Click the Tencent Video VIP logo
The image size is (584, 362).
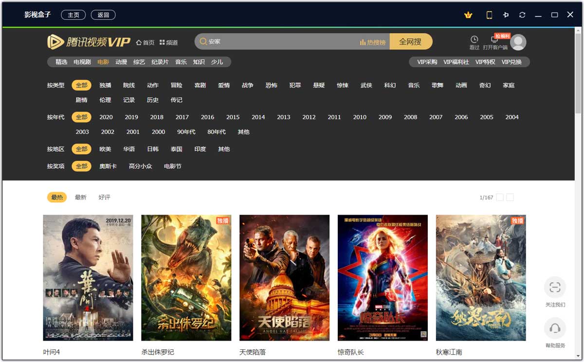coord(89,42)
